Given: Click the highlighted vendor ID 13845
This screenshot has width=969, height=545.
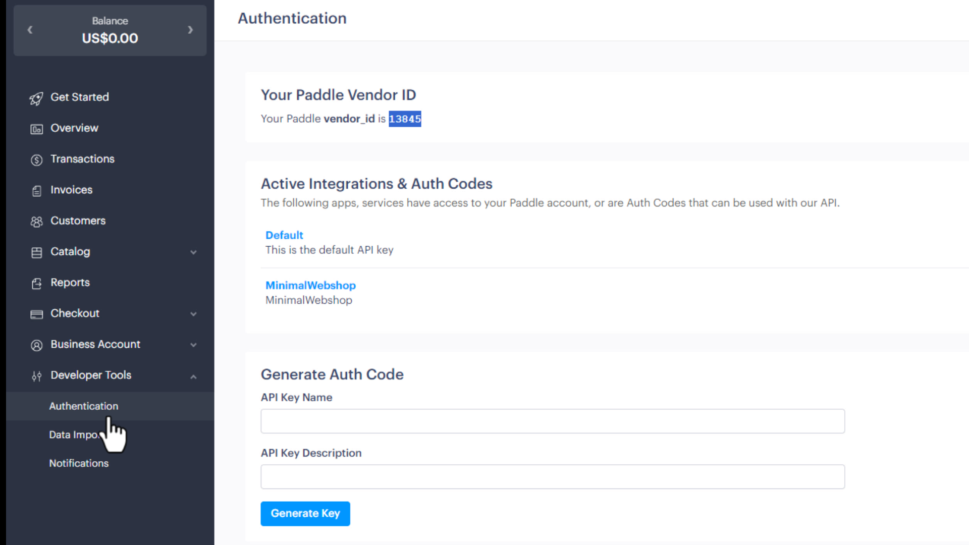Looking at the screenshot, I should (405, 119).
